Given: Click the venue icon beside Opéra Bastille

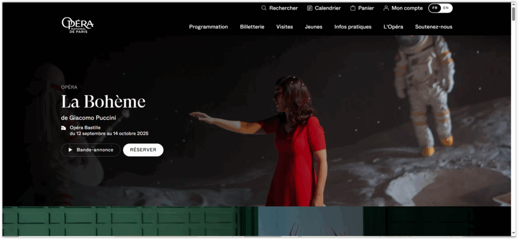Looking at the screenshot, I should point(63,128).
